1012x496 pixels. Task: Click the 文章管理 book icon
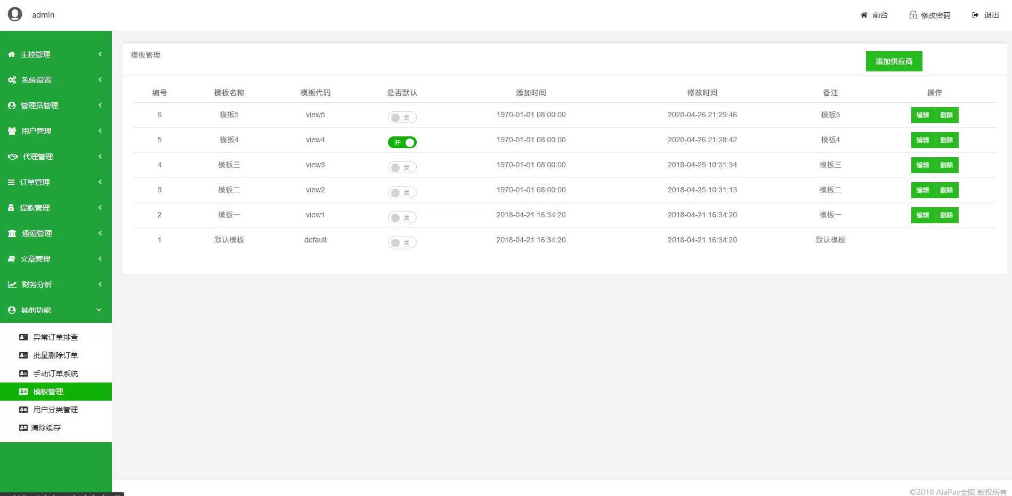pos(12,259)
